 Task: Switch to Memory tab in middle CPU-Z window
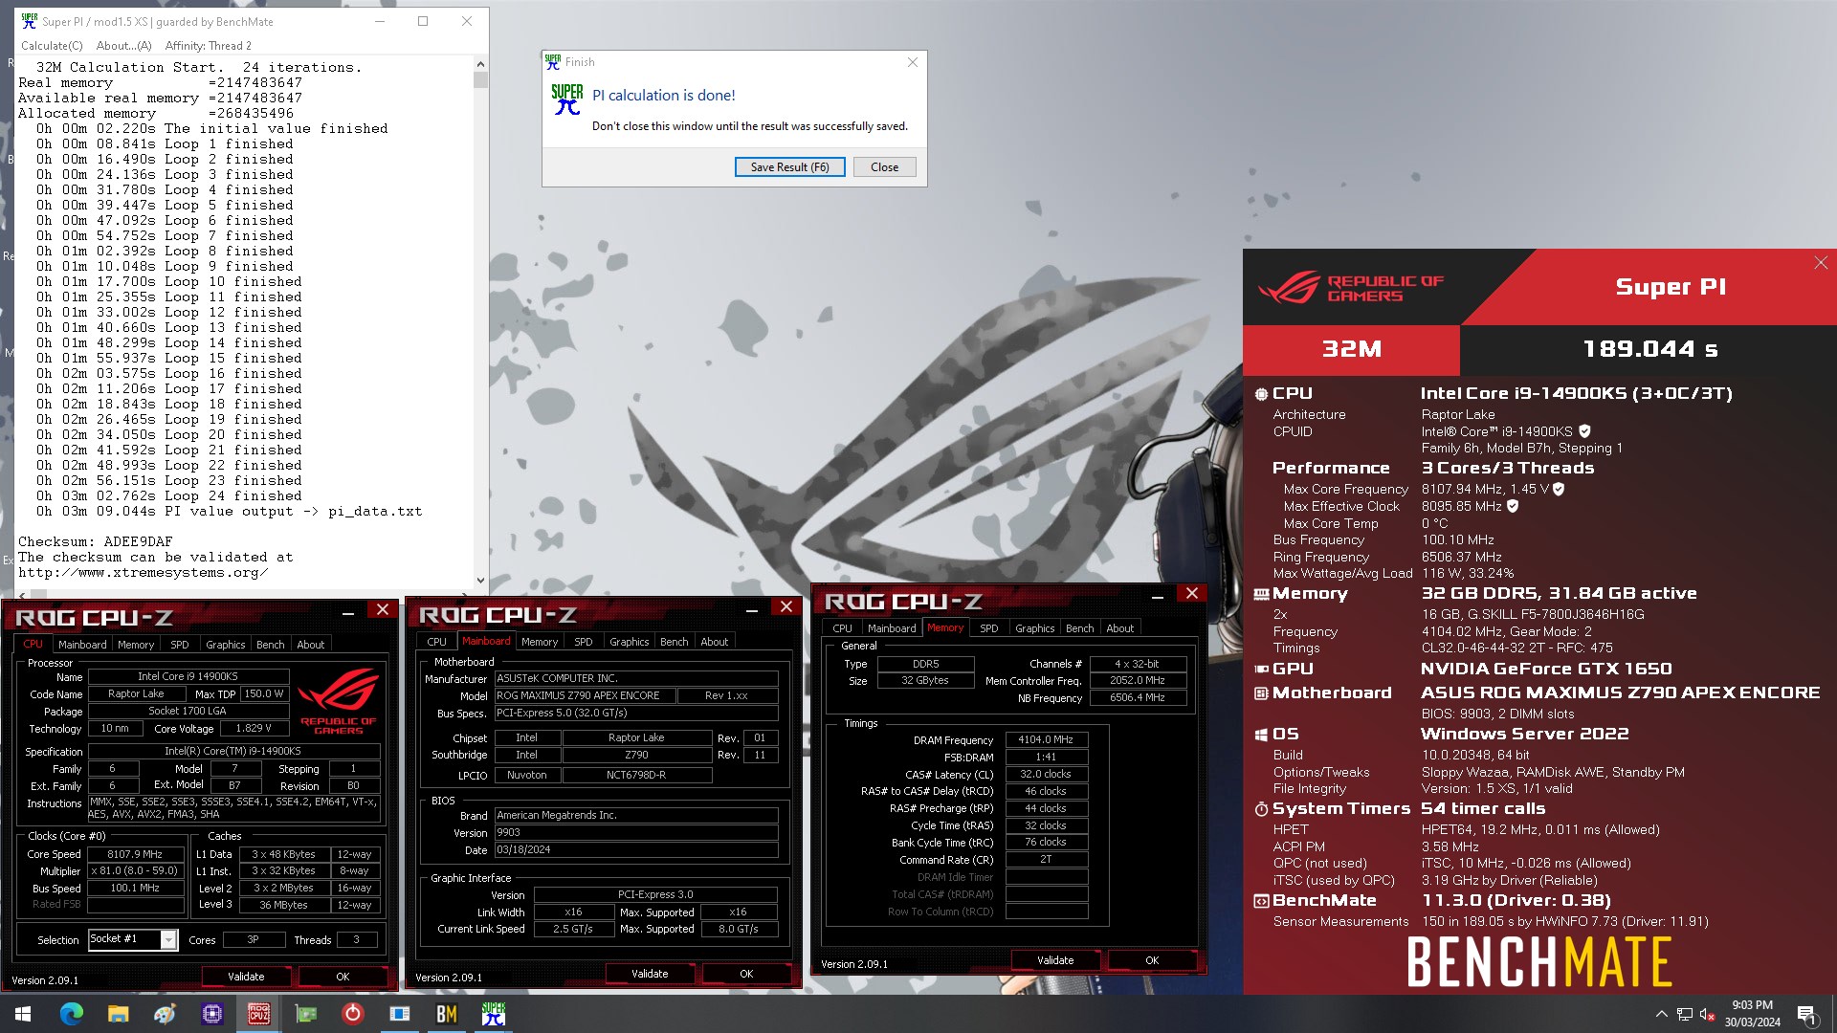[x=540, y=642]
